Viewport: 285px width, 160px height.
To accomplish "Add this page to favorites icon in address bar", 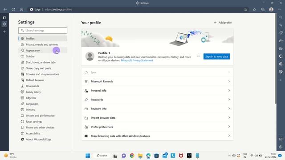I will tap(245, 9).
